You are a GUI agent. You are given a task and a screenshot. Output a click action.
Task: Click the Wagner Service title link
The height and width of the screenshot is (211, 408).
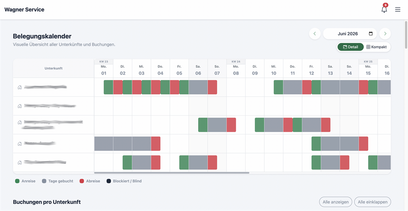[x=24, y=9]
